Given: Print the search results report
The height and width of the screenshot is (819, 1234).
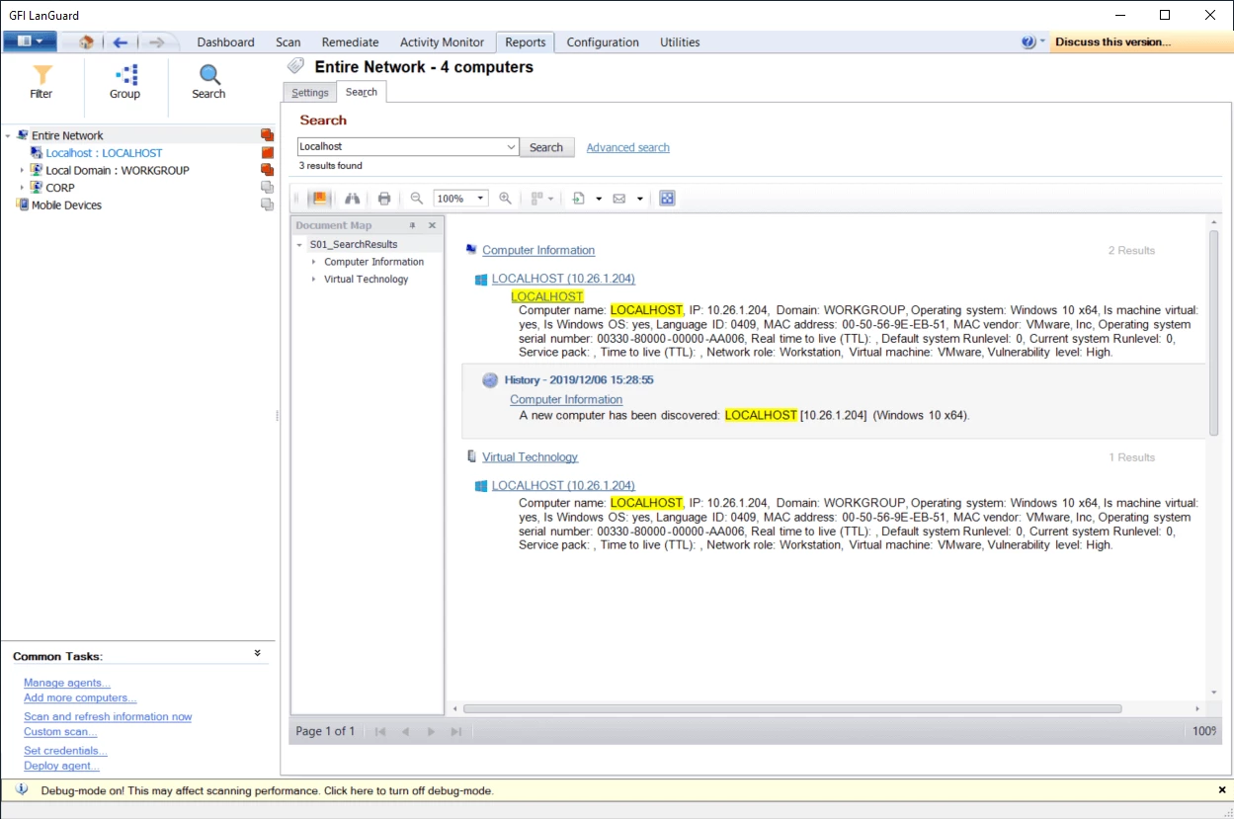Looking at the screenshot, I should click(383, 198).
